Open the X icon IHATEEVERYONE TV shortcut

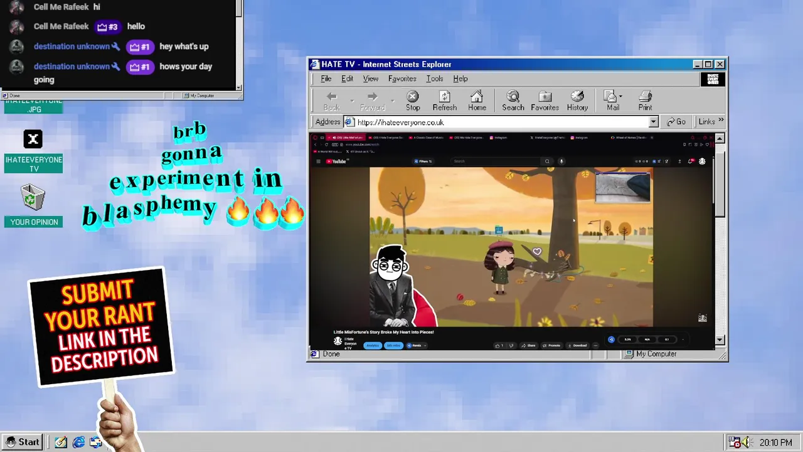tap(33, 139)
